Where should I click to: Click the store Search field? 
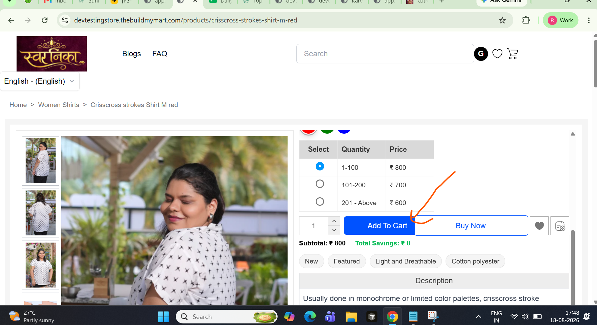click(385, 54)
